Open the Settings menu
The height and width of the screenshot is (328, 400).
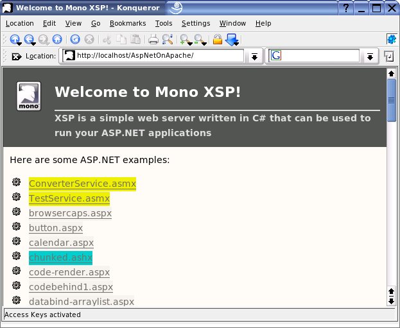point(196,23)
